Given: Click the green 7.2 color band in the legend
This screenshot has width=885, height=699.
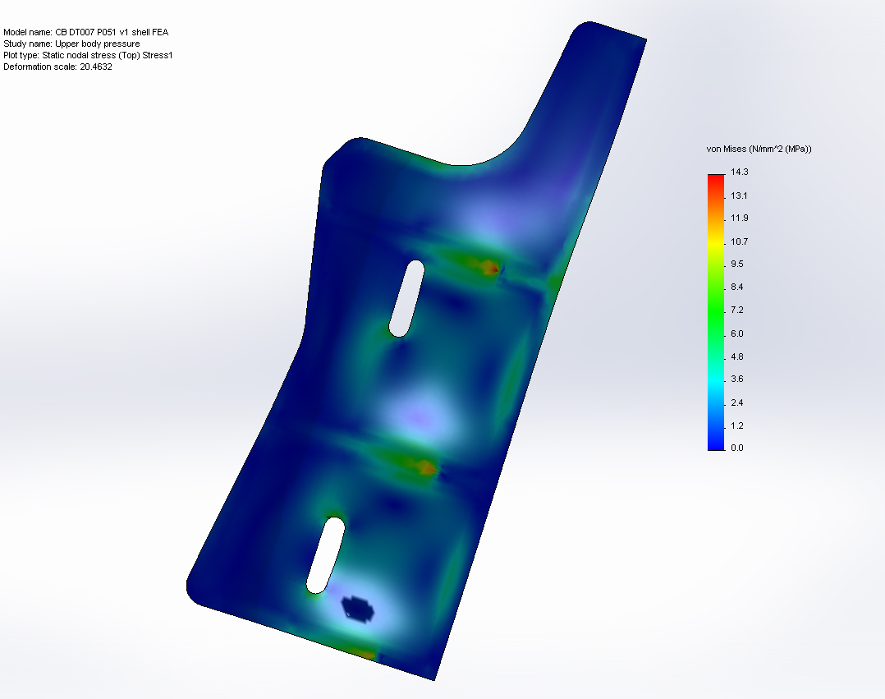Looking at the screenshot, I should pos(714,310).
